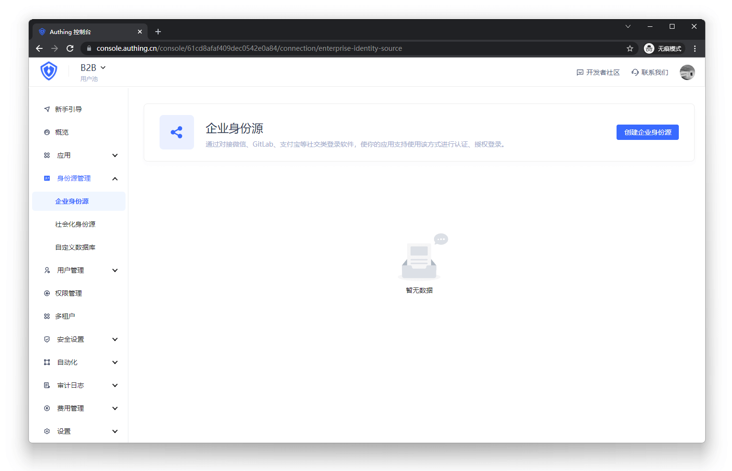The image size is (732, 471).
Task: Open 自定义数据库 in the sidebar
Action: click(x=75, y=247)
